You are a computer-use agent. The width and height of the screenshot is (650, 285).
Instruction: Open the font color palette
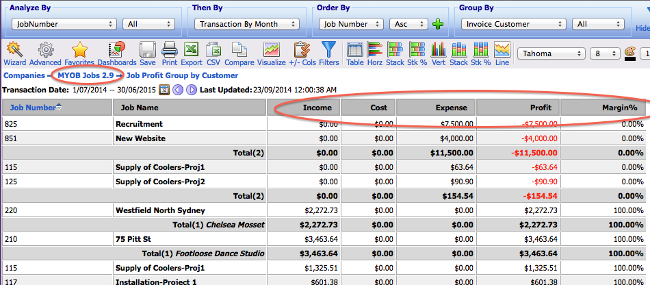pos(629,53)
